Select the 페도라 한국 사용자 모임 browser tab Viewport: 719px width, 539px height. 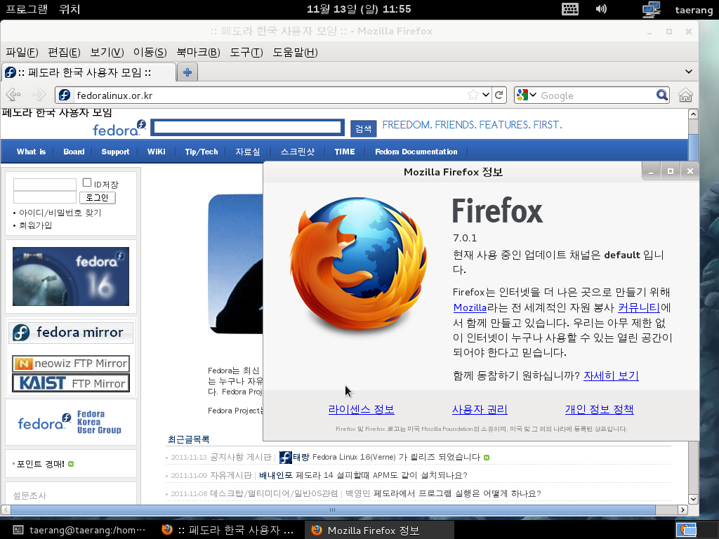89,72
